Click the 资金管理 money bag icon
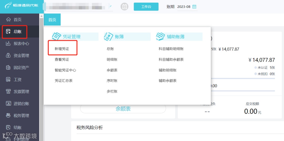284x141 pixels. pos(8,56)
